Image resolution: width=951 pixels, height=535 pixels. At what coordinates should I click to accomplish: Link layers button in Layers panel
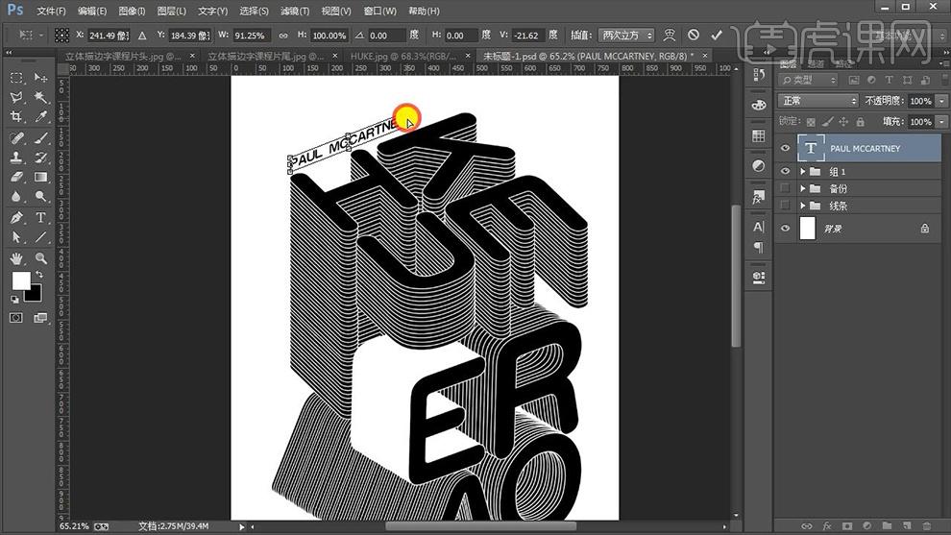(x=807, y=526)
